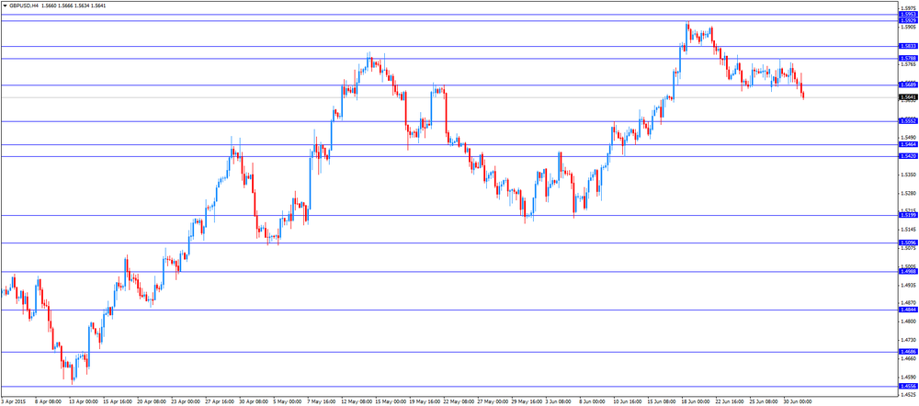Viewport: 919px width, 406px height.
Task: Click the 1.5490 price scale value
Action: coord(909,138)
